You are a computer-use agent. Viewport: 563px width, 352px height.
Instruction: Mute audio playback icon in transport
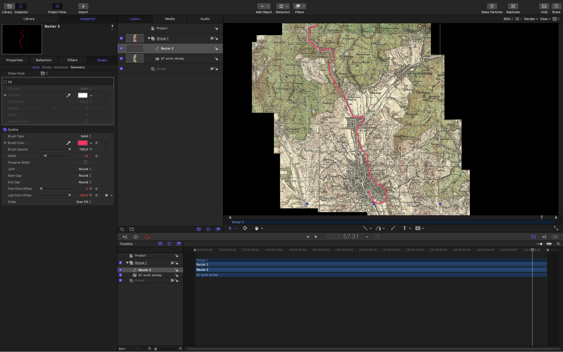[125, 237]
